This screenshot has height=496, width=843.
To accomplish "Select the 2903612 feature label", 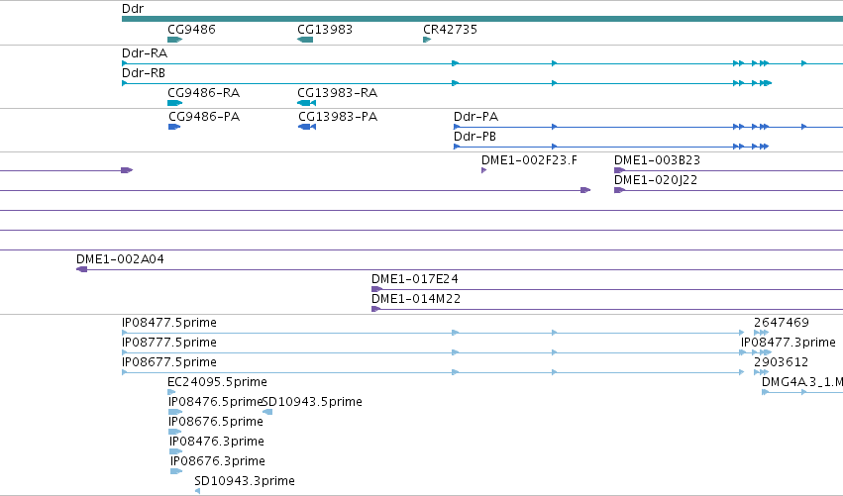I will pos(782,362).
